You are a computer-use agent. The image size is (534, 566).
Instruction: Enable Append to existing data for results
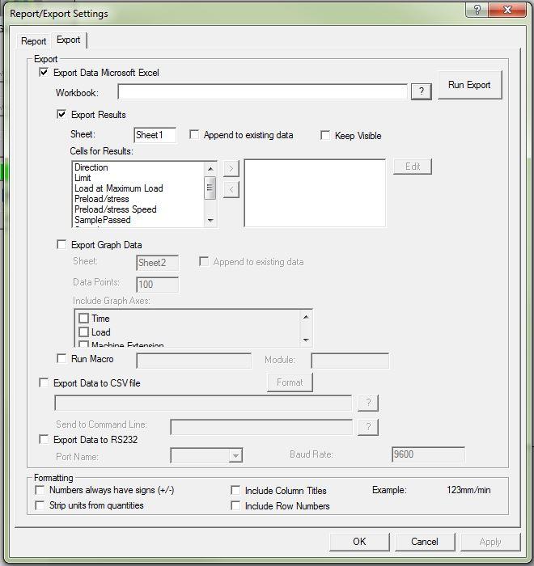194,135
